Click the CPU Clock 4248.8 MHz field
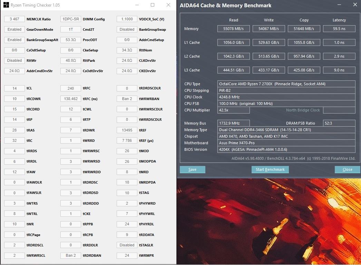This screenshot has width=361, height=265. coord(286,97)
